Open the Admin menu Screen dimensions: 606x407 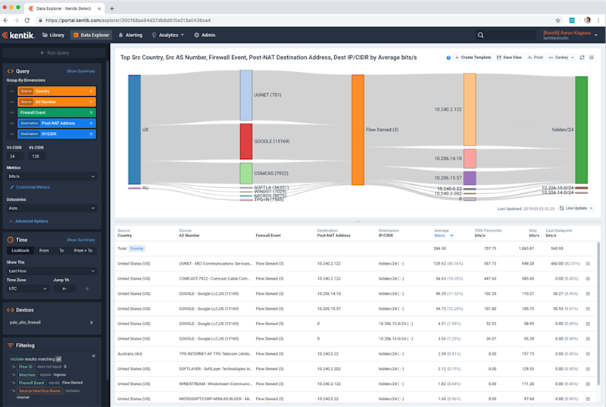(x=205, y=35)
